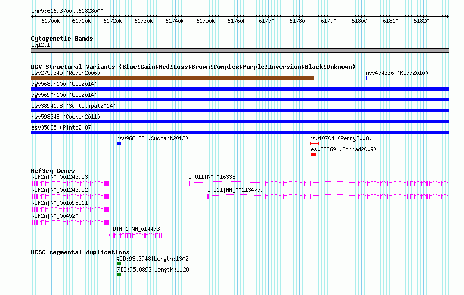
Task: Open the KIF2A NM_001243952 gene glyph
Action: pos(70,196)
